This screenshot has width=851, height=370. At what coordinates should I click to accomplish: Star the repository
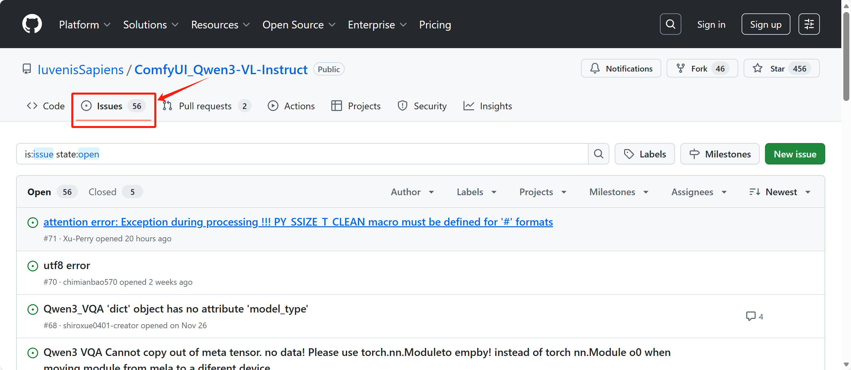[781, 69]
